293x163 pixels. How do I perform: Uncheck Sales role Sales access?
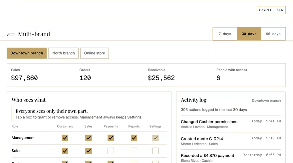click(x=88, y=151)
